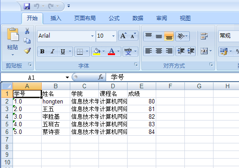Open the fill color dropdown arrow

(104, 52)
